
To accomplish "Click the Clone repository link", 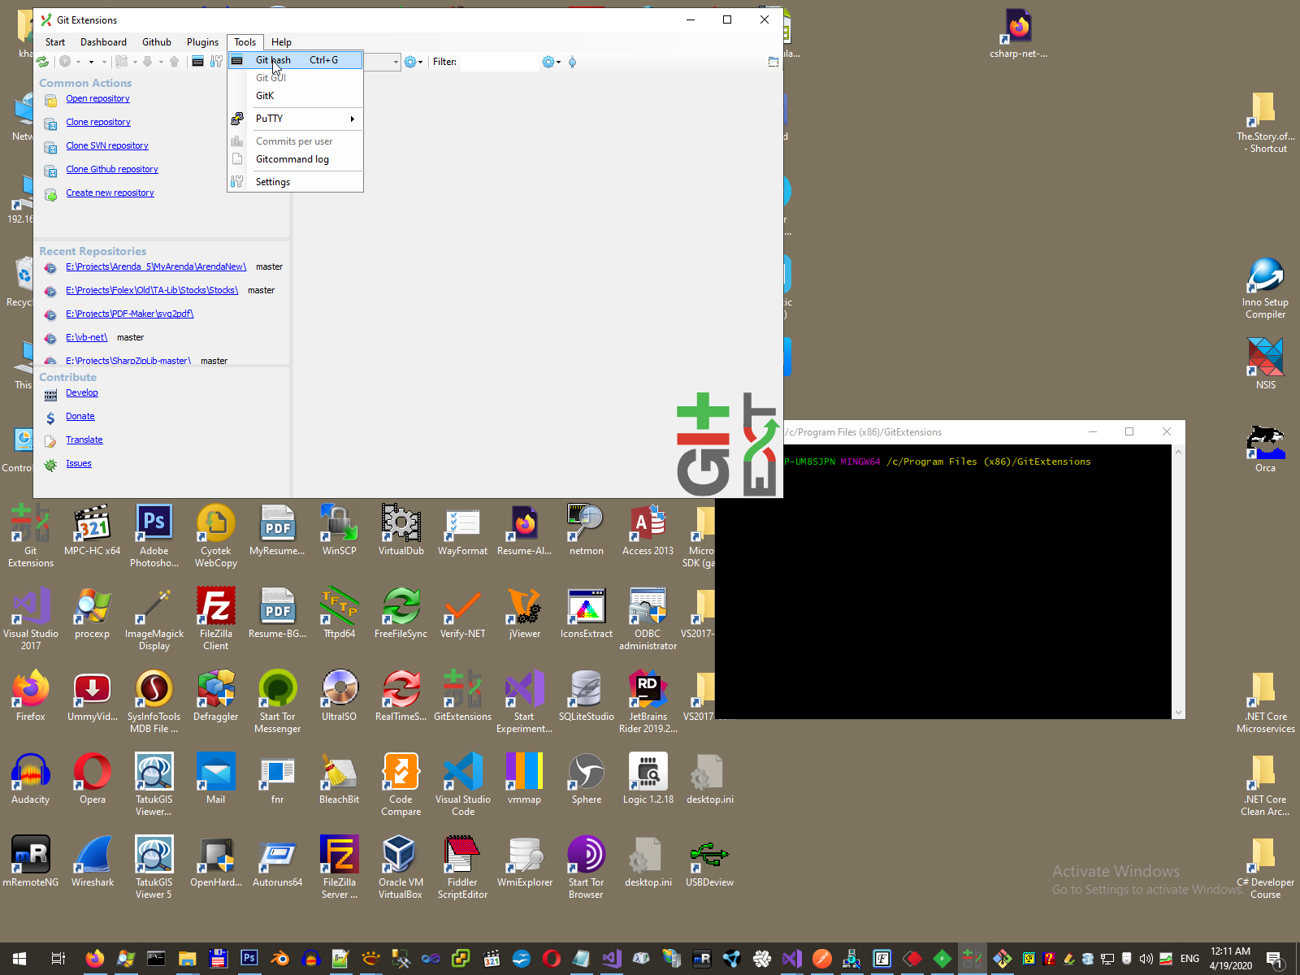I will point(98,122).
